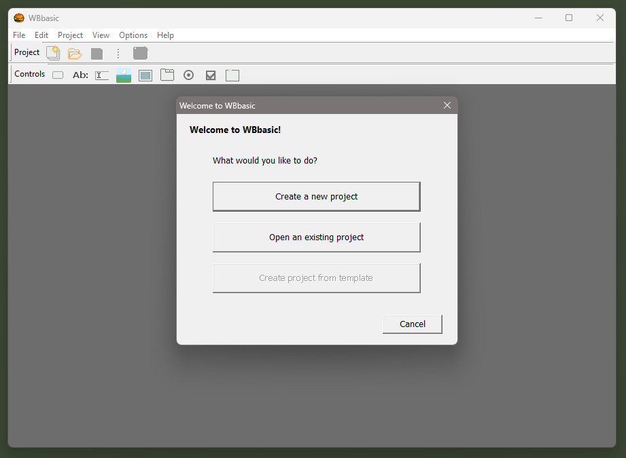Select the GroupBox control at the toolbar end
Screen dimensions: 626x458
pos(232,75)
